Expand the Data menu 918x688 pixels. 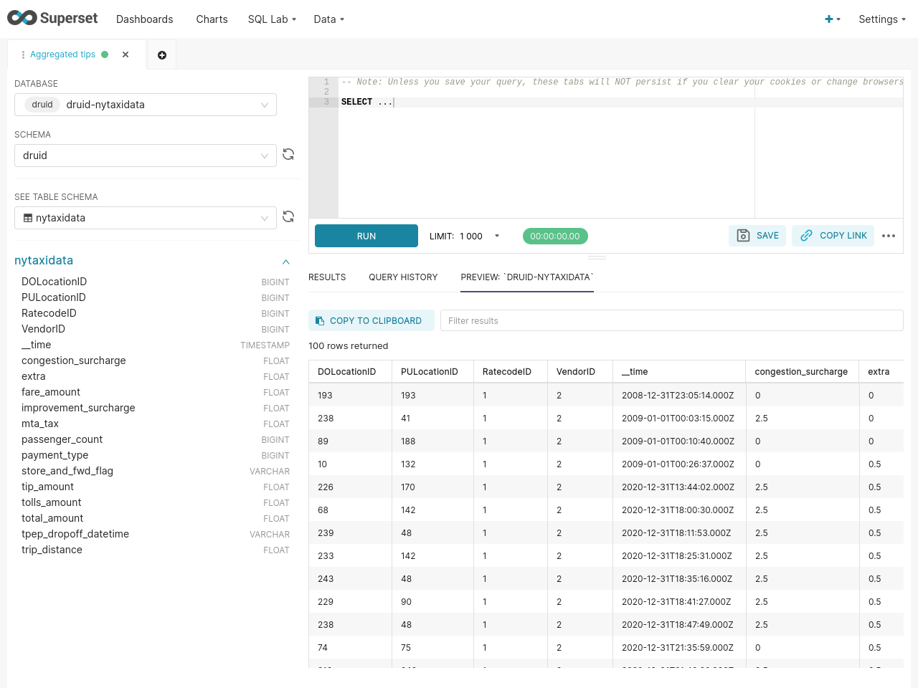click(328, 19)
